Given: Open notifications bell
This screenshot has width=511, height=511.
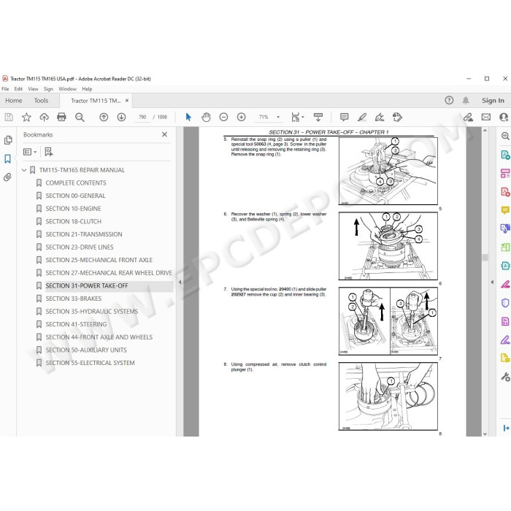Looking at the screenshot, I should pyautogui.click(x=466, y=101).
